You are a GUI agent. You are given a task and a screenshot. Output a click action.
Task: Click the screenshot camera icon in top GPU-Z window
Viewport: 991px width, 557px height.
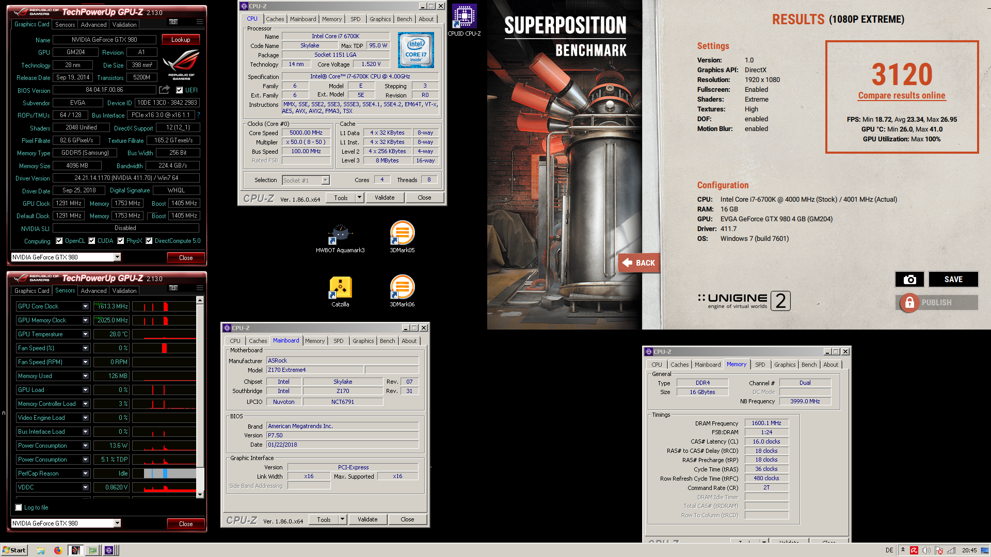click(173, 22)
